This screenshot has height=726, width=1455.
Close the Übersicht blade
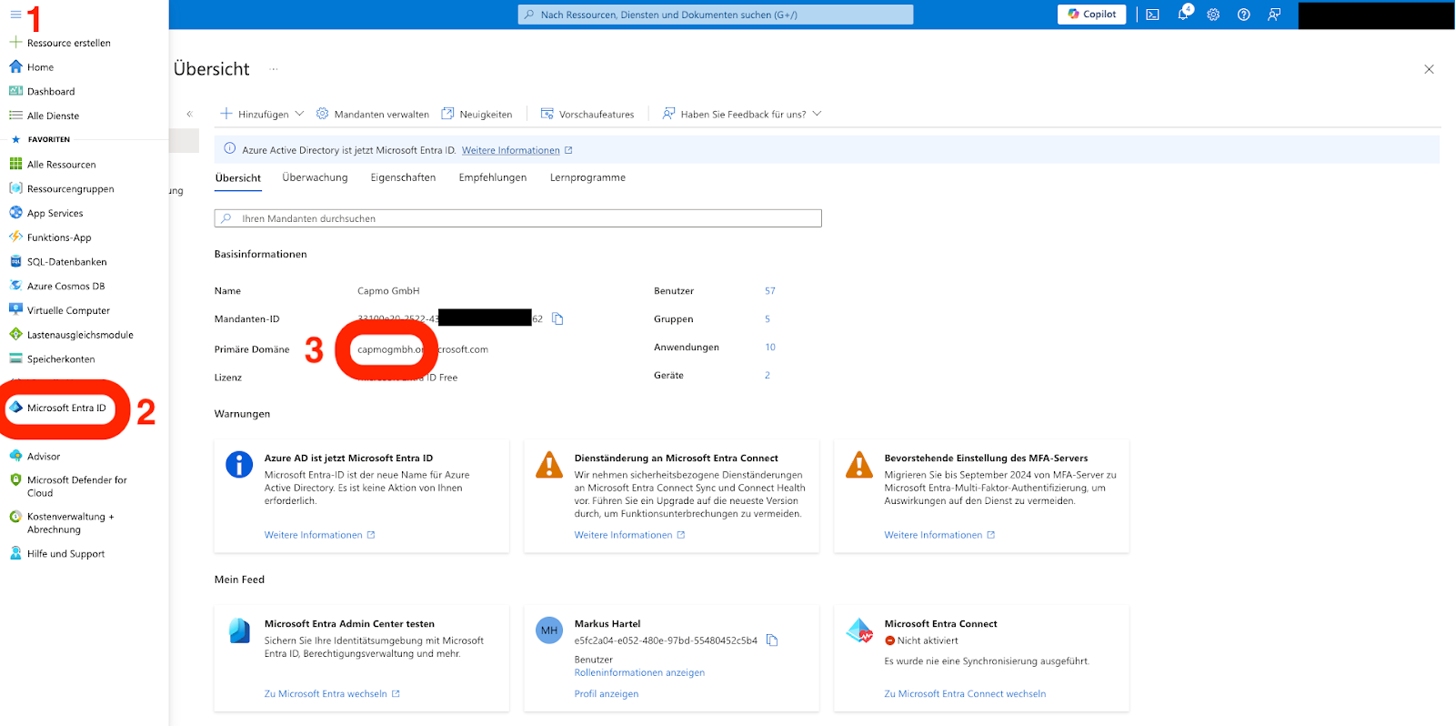[x=1429, y=69]
